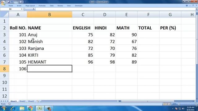Switch to Sheet3 tab

click(31, 101)
